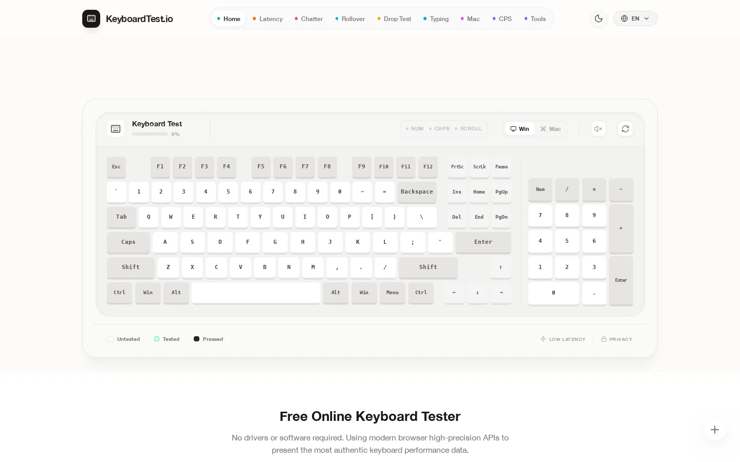Click the Esc key
The width and height of the screenshot is (740, 462).
(x=116, y=166)
